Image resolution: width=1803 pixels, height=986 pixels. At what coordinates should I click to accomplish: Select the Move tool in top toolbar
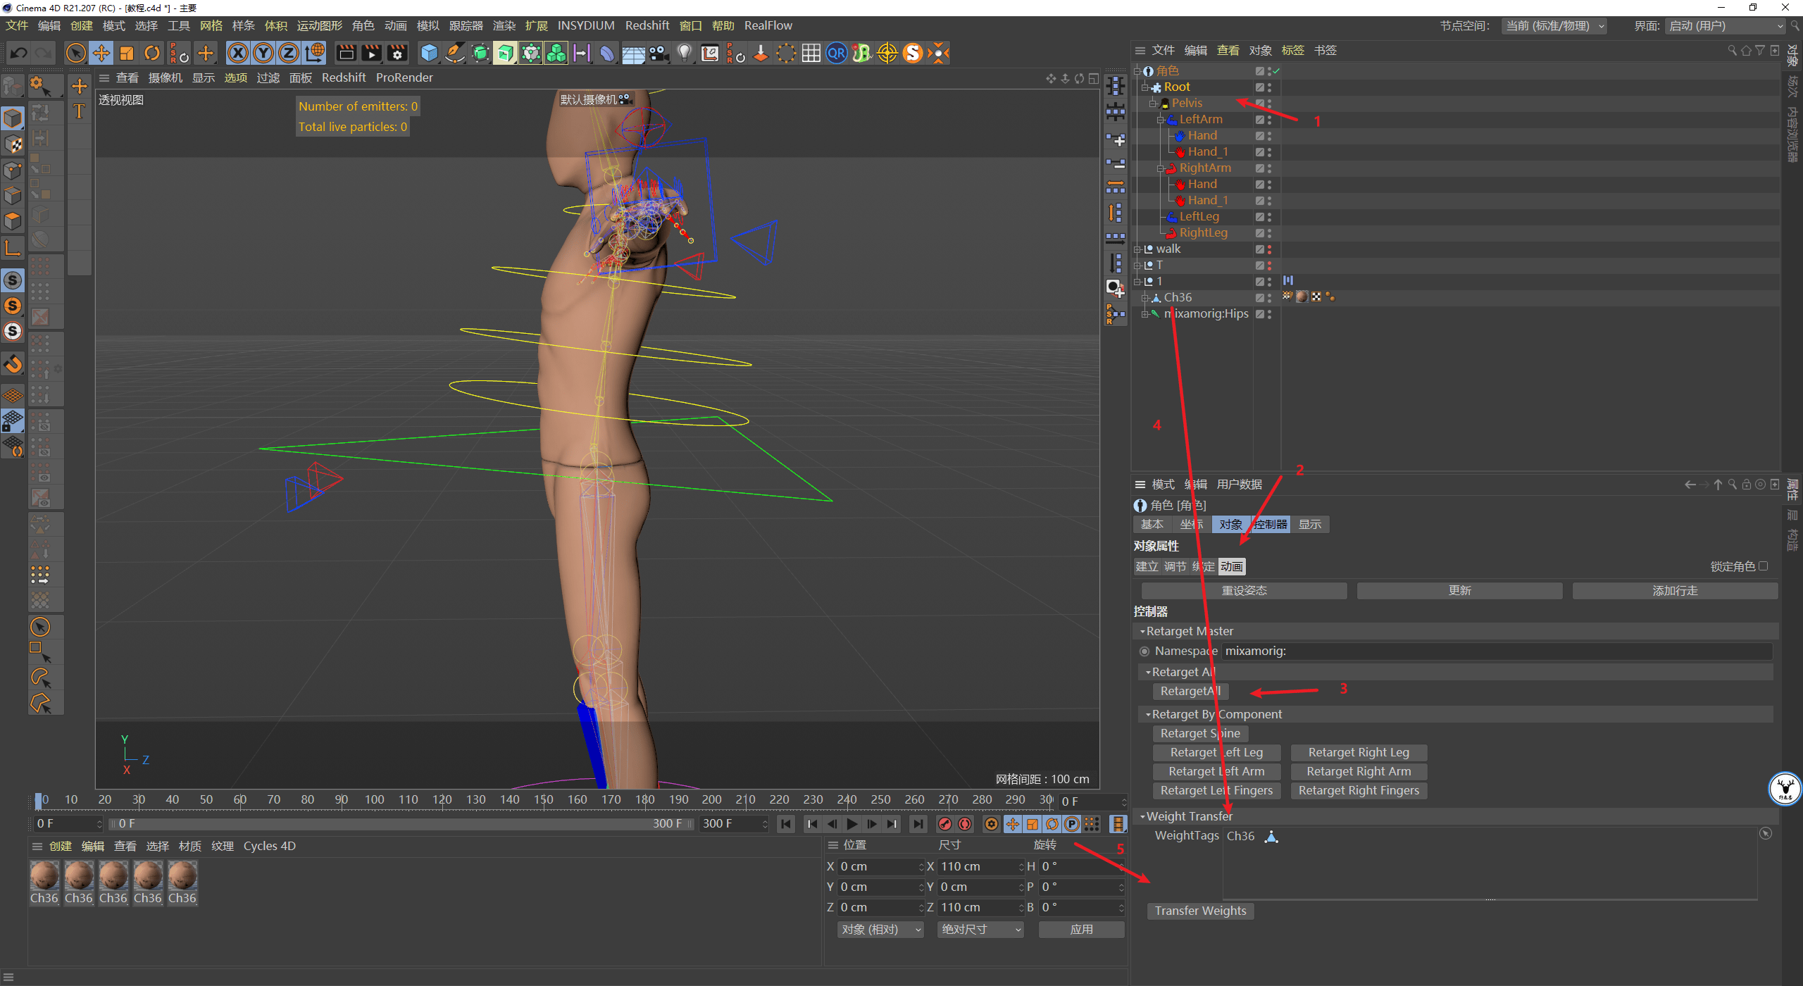pyautogui.click(x=101, y=53)
